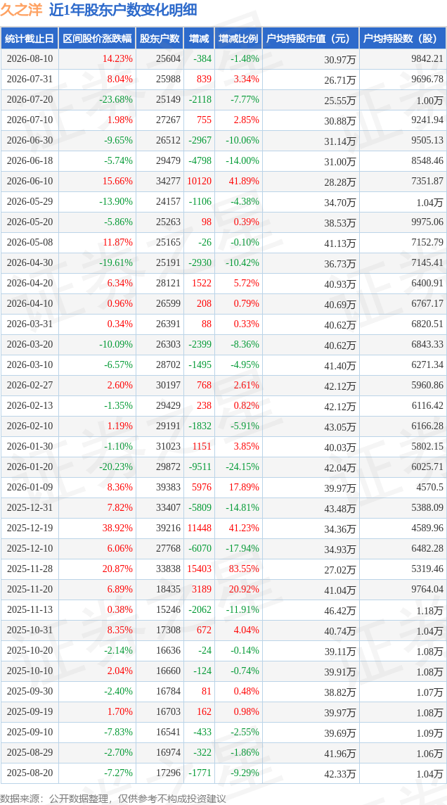Click the 增减 column header
Viewport: 447px width, 805px height.
click(199, 39)
